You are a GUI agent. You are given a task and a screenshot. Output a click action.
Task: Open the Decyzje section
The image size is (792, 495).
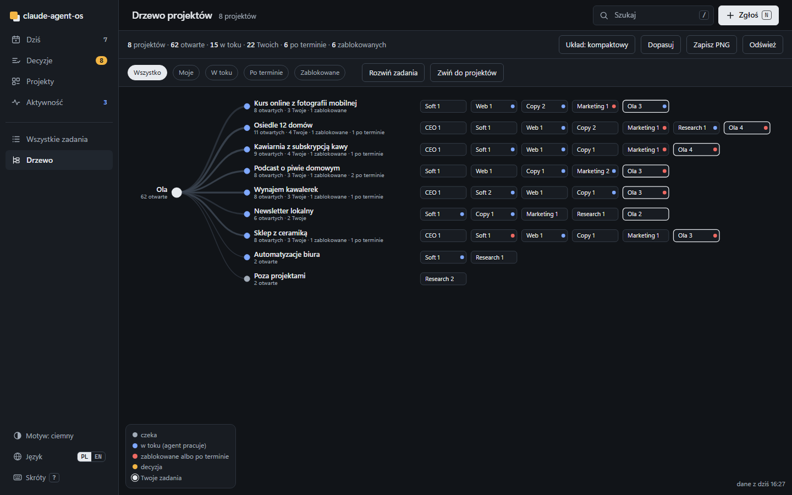(x=59, y=61)
